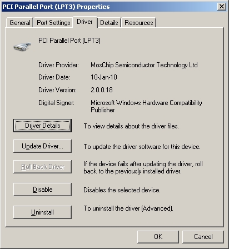Click the 'To uninstall the driver (Advanced)' text
Image resolution: width=229 pixels, height=249 pixels.
(x=128, y=208)
